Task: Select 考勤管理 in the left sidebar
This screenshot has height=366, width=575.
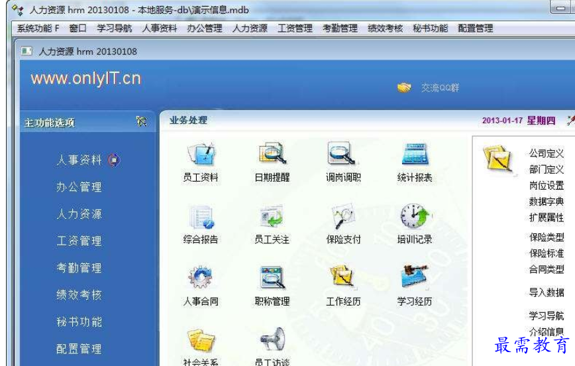Action: click(79, 268)
